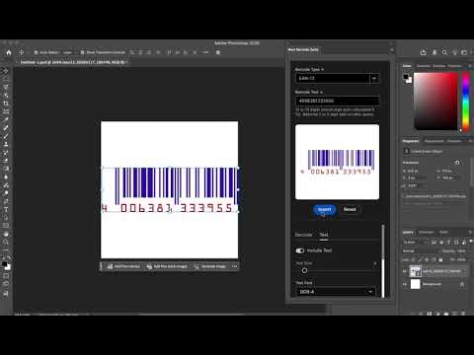
Task: Open the Search magnifier at top right
Action: 444,52
